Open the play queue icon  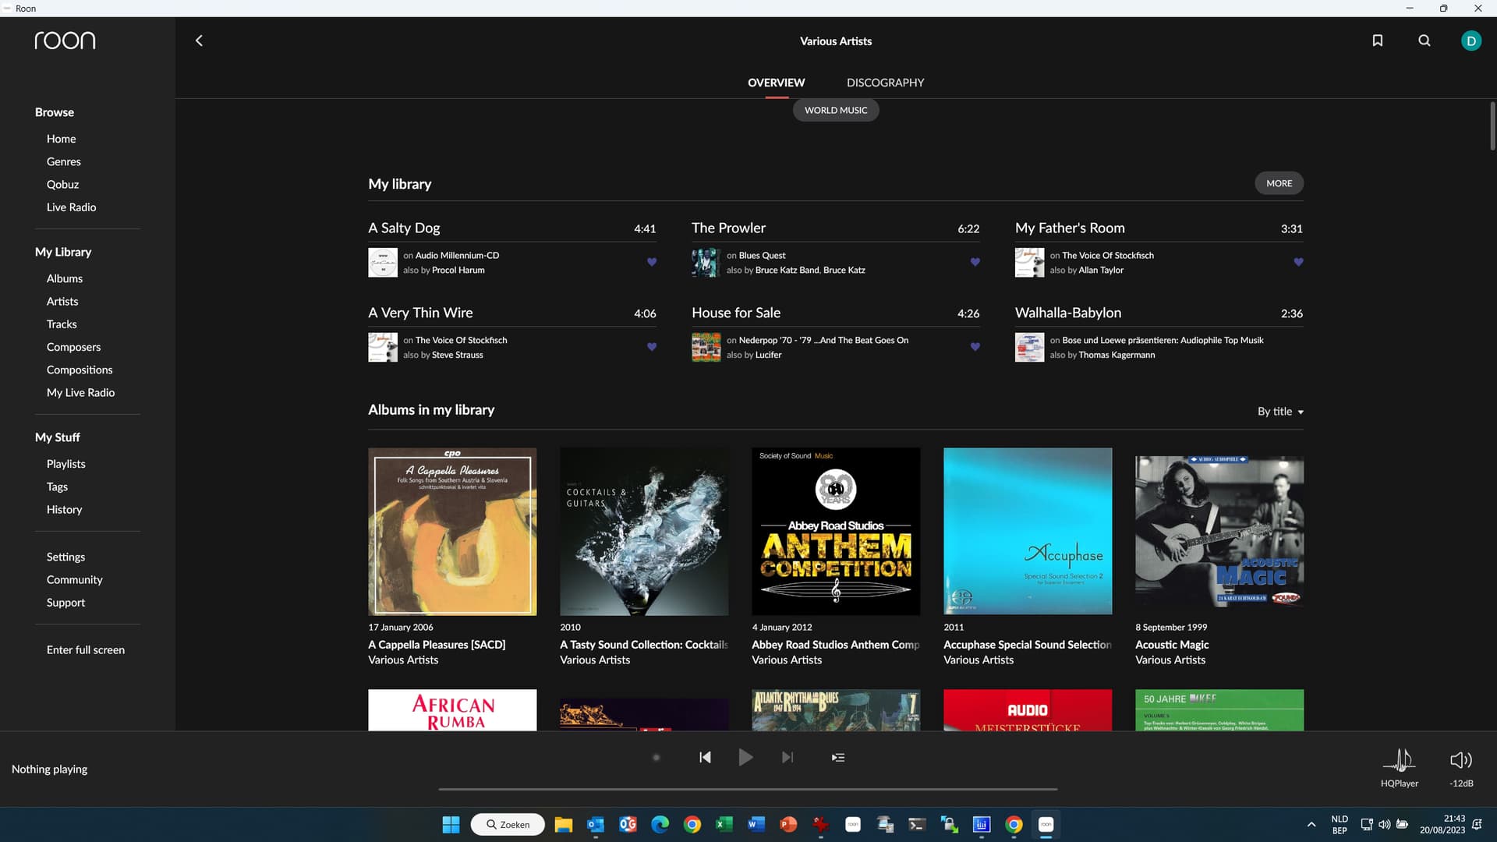[x=838, y=757]
